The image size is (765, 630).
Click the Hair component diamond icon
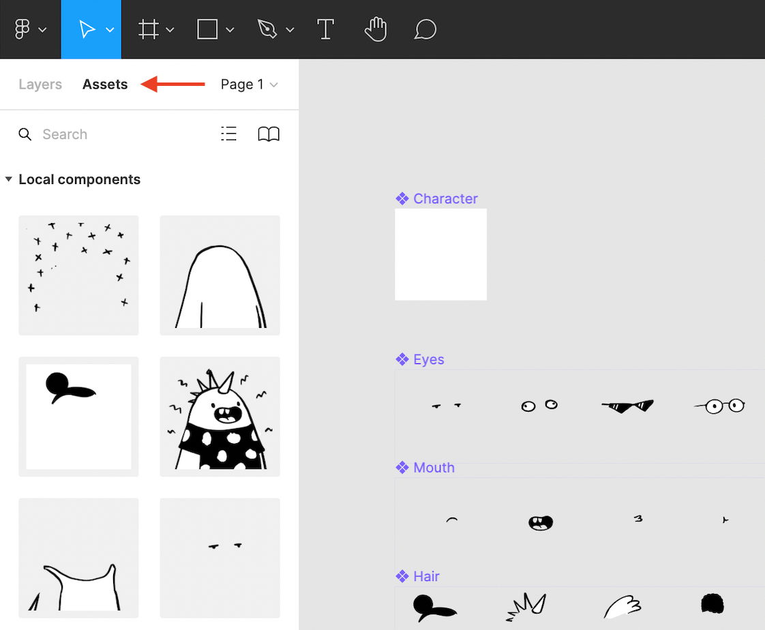(x=402, y=576)
